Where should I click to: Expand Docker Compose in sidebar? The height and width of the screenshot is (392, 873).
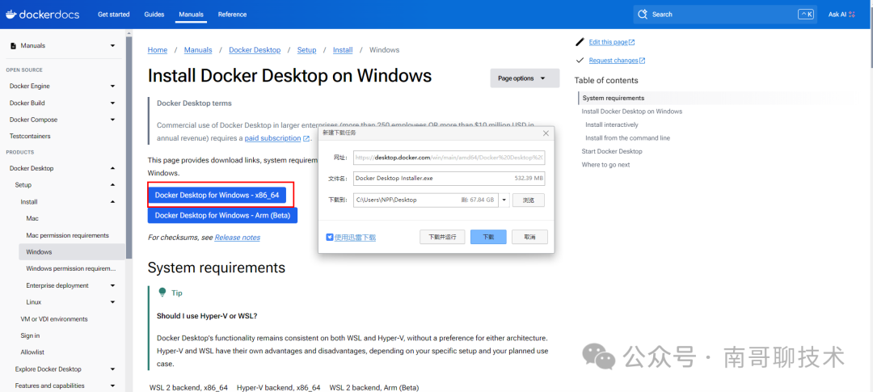pos(113,120)
